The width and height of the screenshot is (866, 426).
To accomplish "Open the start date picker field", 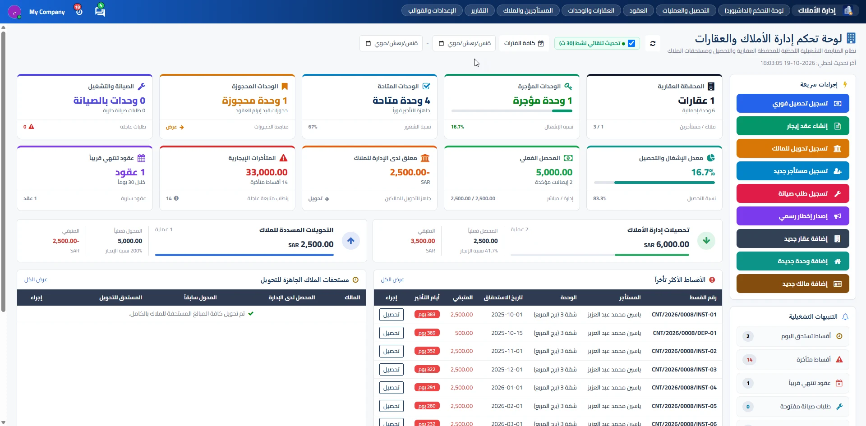I will [x=464, y=43].
